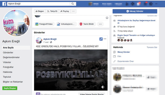This screenshot has width=165, height=95.
Task: Click the post's 7 saat timestamp
Action: pyautogui.click(x=46, y=42)
